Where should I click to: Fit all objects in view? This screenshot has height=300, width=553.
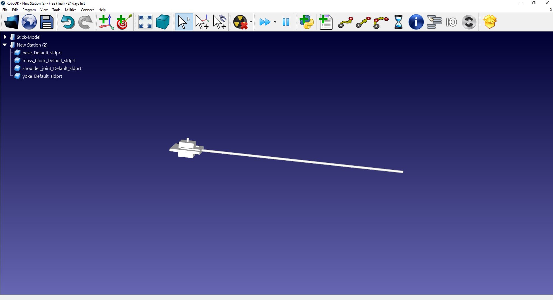point(145,22)
